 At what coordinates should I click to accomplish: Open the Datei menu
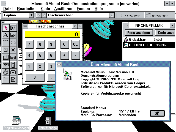click(8, 9)
